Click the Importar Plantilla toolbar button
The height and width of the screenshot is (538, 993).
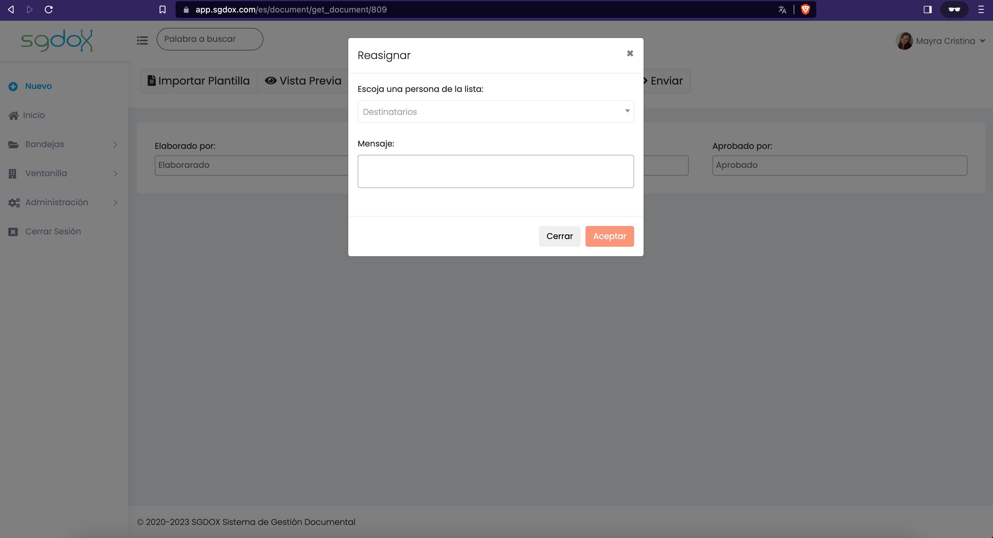click(199, 81)
